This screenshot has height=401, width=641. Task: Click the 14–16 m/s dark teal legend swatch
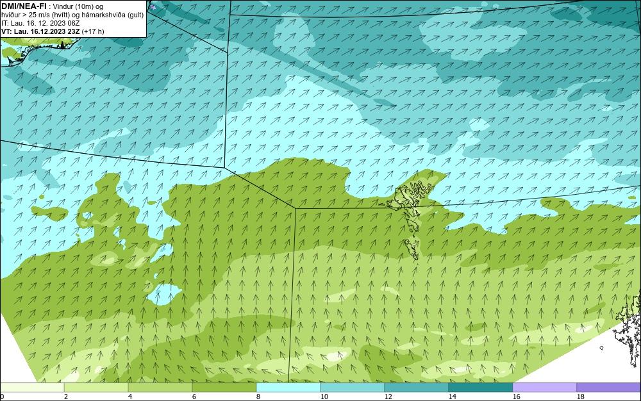pos(481,387)
